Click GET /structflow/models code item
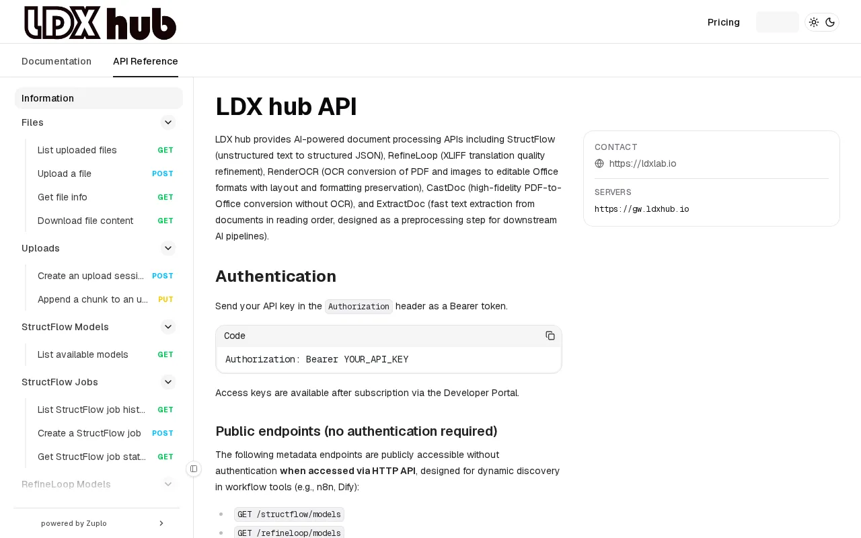Image resolution: width=861 pixels, height=538 pixels. click(x=289, y=514)
